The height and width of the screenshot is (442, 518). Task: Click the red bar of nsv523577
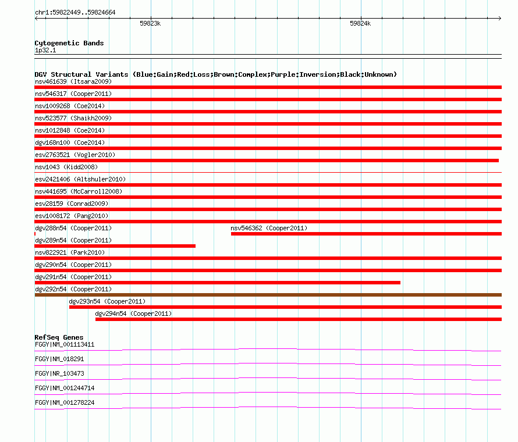(268, 124)
